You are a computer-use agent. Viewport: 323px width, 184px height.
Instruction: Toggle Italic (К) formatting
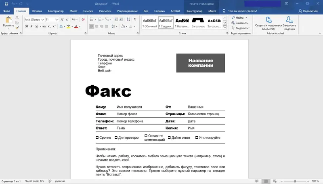point(31,26)
